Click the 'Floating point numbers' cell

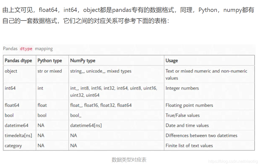209,105
